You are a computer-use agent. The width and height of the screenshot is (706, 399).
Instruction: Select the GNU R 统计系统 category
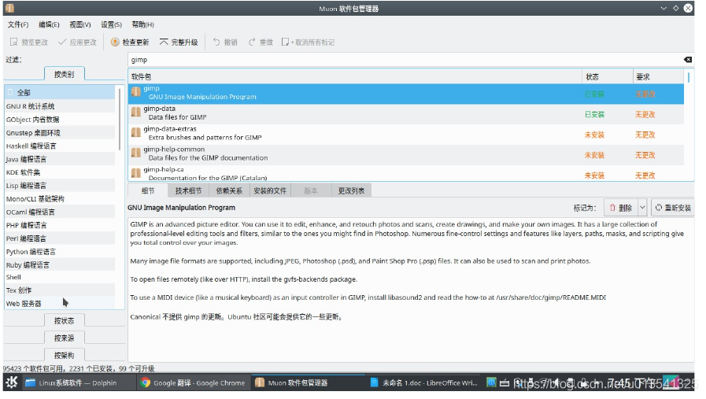click(60, 106)
